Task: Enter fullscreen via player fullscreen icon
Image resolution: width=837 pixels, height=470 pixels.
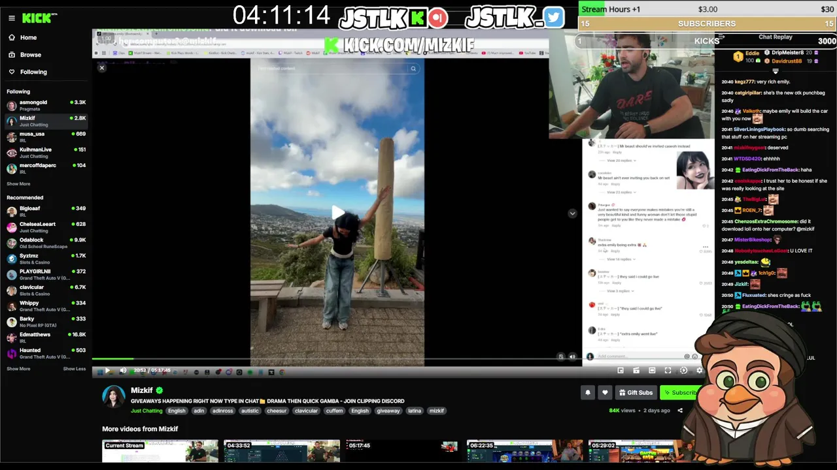Action: pos(668,370)
